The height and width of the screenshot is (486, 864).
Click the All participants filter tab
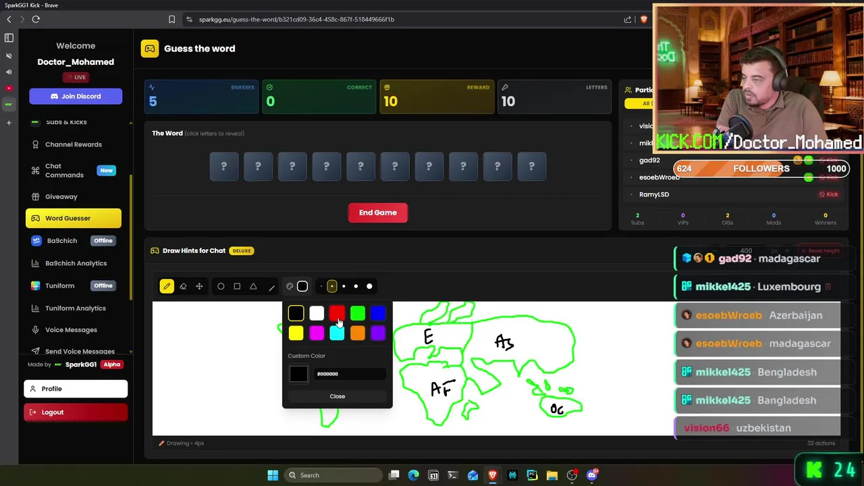pos(639,103)
